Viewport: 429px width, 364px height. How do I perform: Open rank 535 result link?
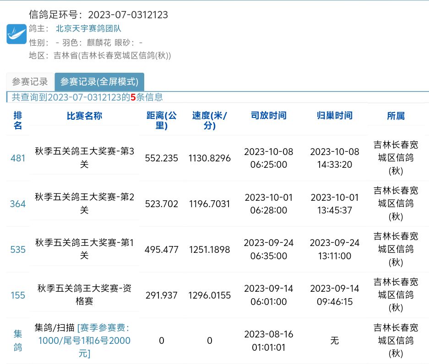pos(18,250)
